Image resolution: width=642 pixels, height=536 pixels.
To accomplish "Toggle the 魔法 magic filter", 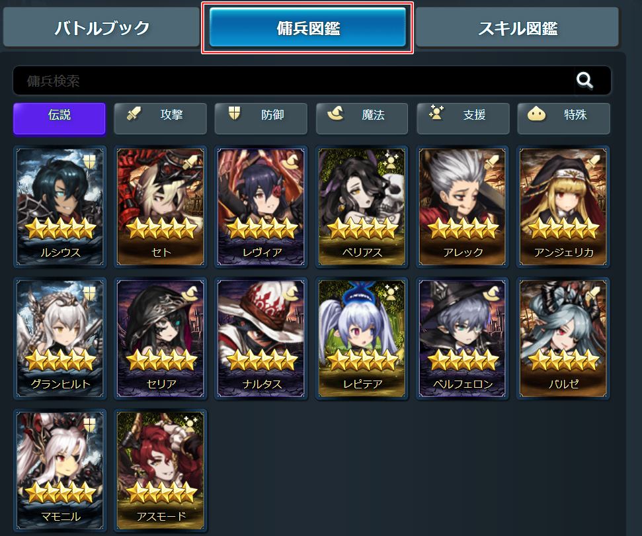I will click(362, 119).
